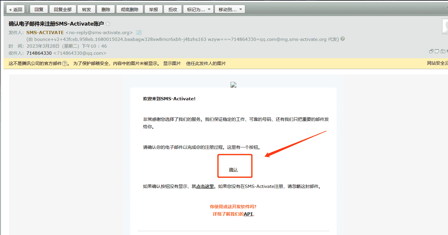The width and height of the screenshot is (448, 235).
Task: Choose 回复全部 to reply all
Action: point(63,9)
